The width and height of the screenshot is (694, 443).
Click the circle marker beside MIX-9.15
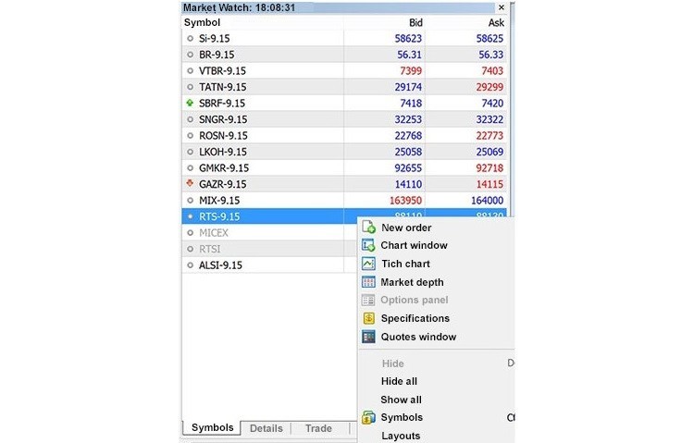(x=190, y=201)
